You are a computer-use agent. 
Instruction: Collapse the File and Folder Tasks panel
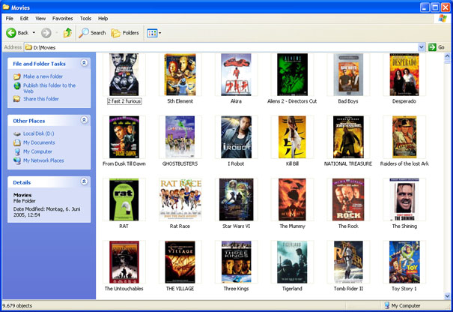tap(84, 64)
